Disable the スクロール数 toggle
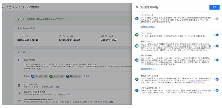Viewport: 222px width, 108px height. coord(216,35)
